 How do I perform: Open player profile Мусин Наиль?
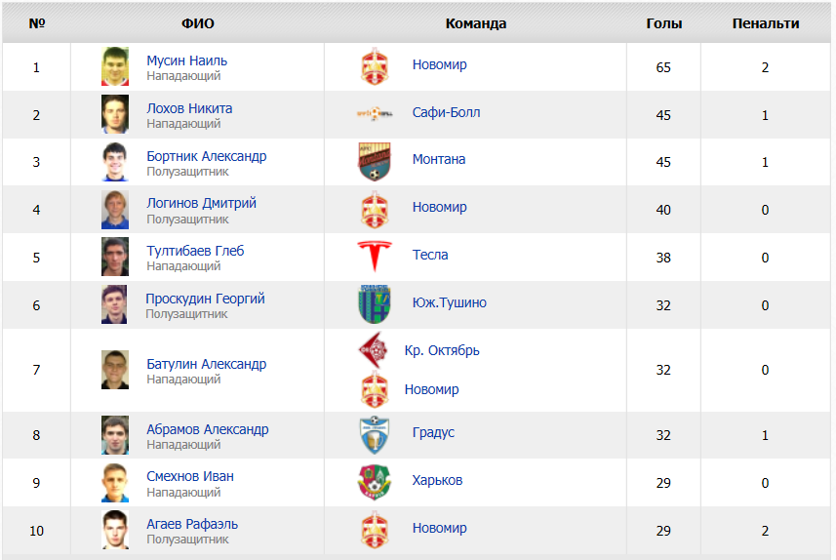(x=186, y=60)
